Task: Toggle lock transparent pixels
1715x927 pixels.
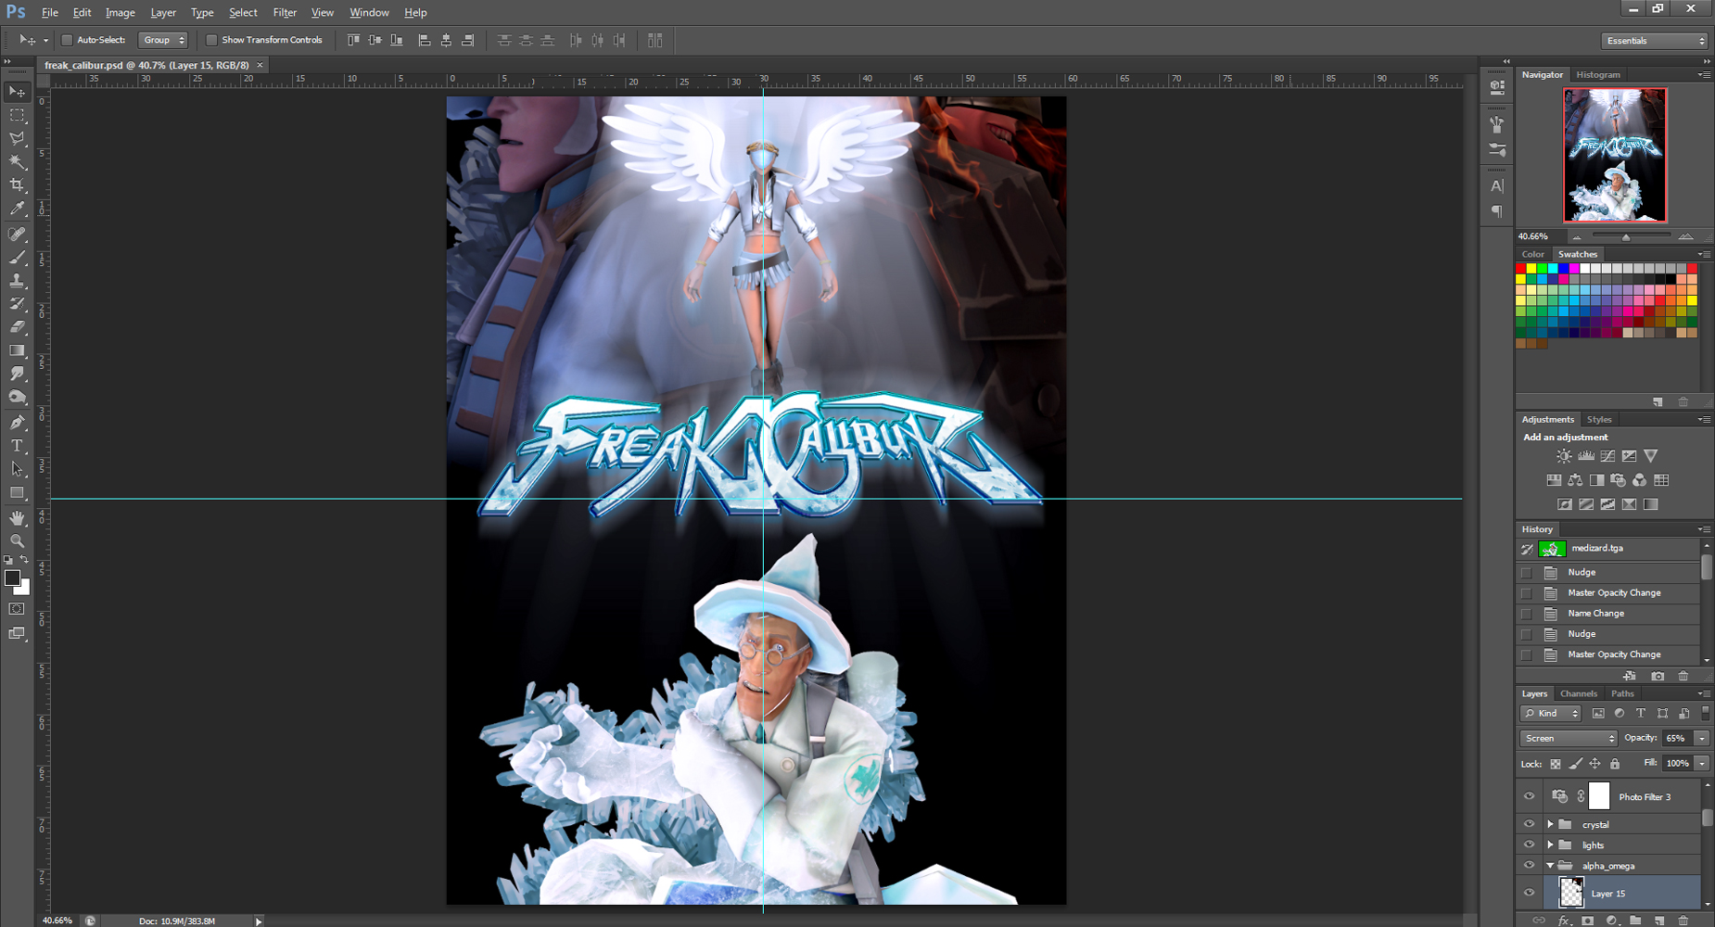Action: click(x=1556, y=764)
